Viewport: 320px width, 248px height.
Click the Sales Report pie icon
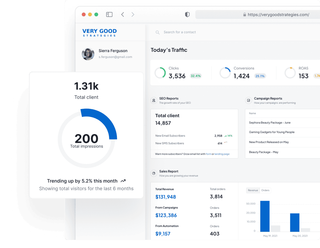coord(154,173)
